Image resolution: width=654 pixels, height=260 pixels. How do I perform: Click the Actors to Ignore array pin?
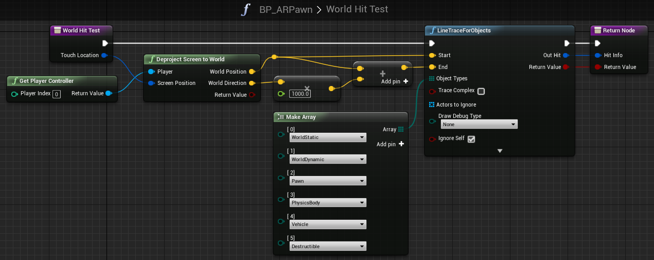[x=431, y=105]
